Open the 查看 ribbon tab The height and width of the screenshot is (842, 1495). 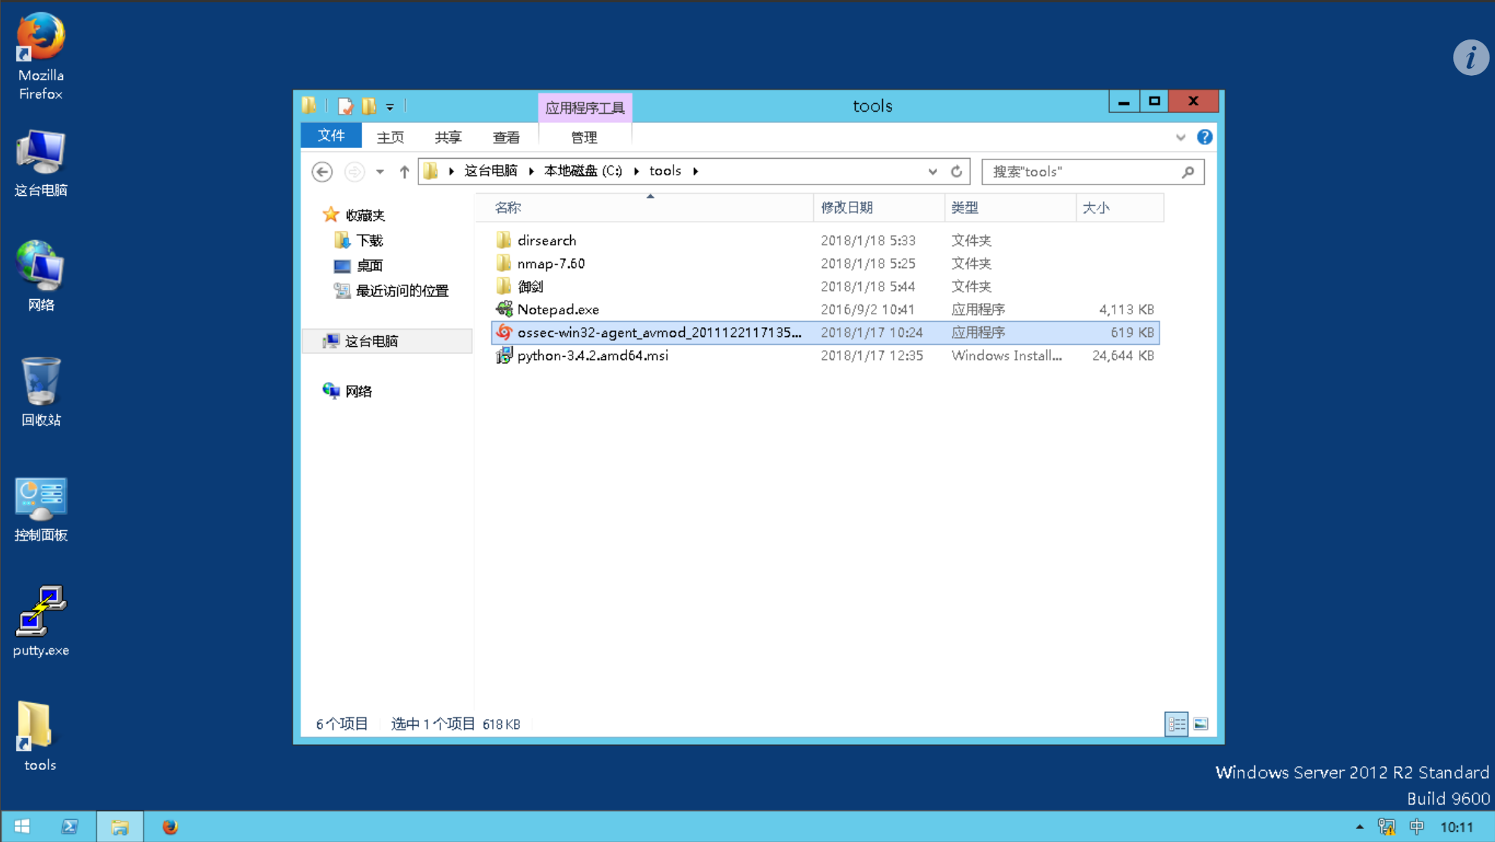tap(506, 137)
